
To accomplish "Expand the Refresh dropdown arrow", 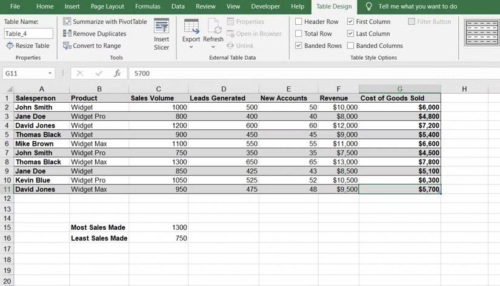I will click(x=213, y=47).
